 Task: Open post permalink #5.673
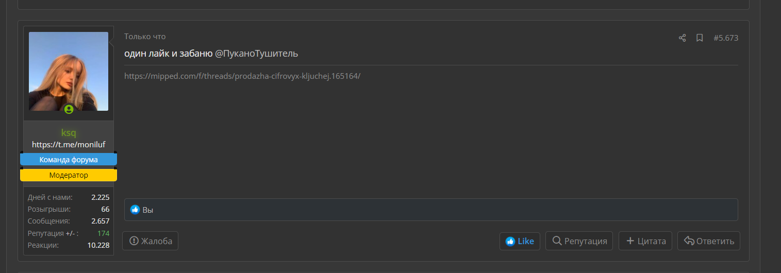726,38
